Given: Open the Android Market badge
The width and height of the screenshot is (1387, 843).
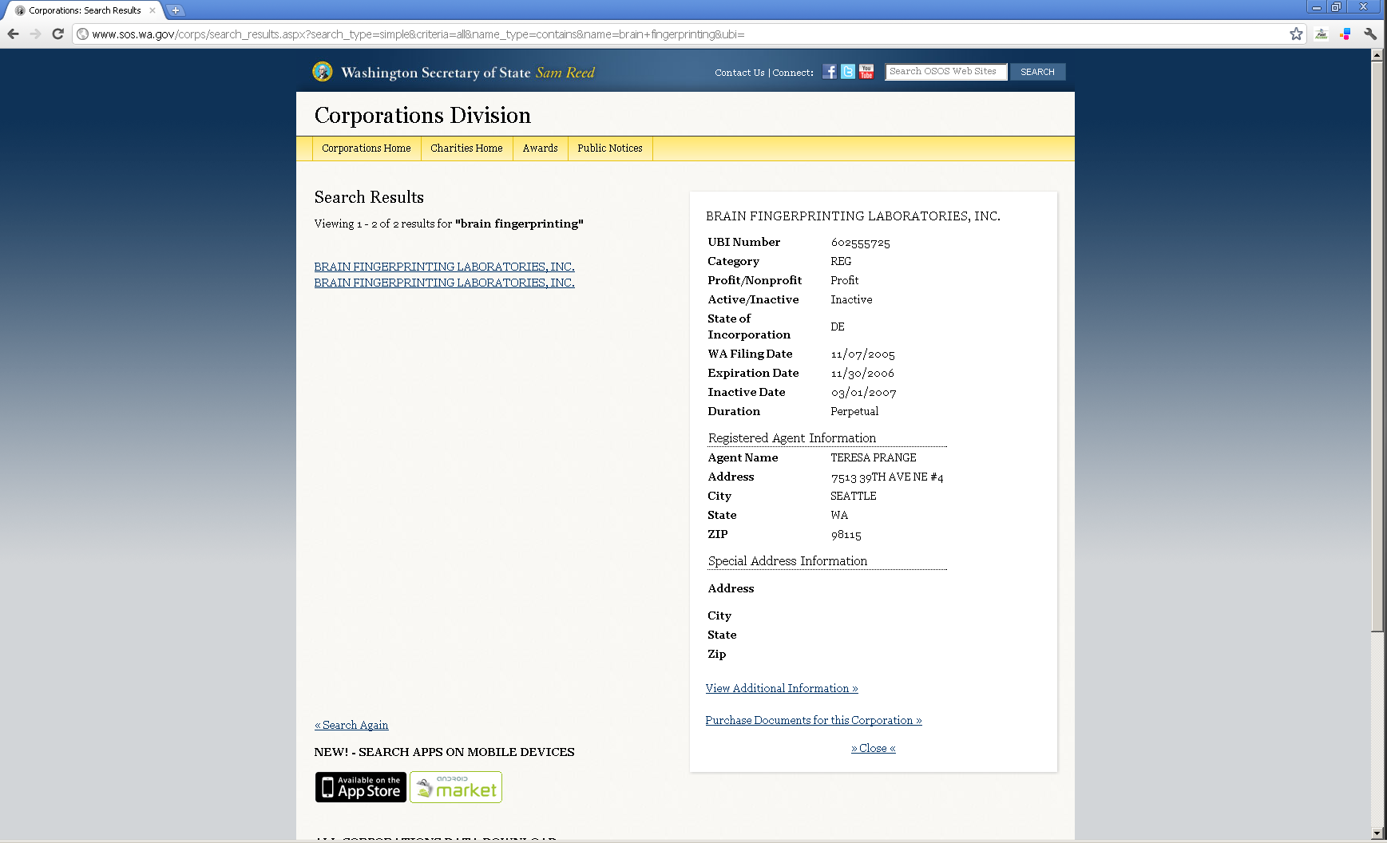Looking at the screenshot, I should pyautogui.click(x=456, y=787).
